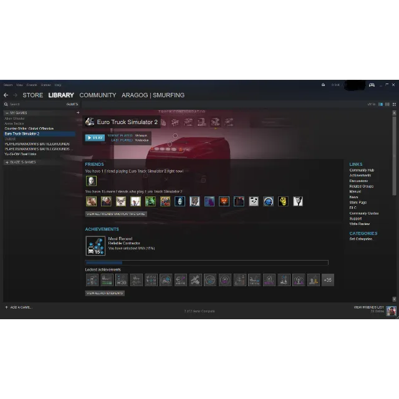This screenshot has height=399, width=399.
Task: Open the Reliable Contractor achievement icon
Action: coord(95,246)
